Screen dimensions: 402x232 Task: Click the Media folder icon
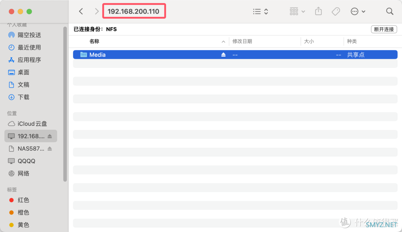tap(84, 54)
